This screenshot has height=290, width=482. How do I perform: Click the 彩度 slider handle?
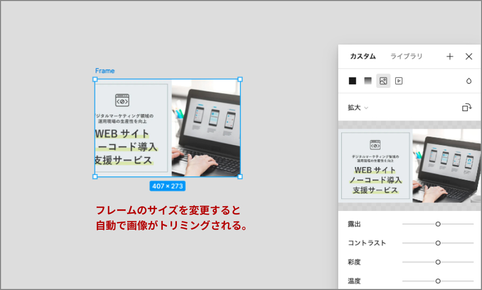(x=438, y=262)
